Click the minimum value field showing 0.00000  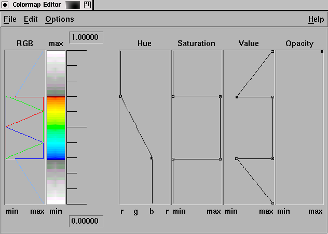coord(86,222)
